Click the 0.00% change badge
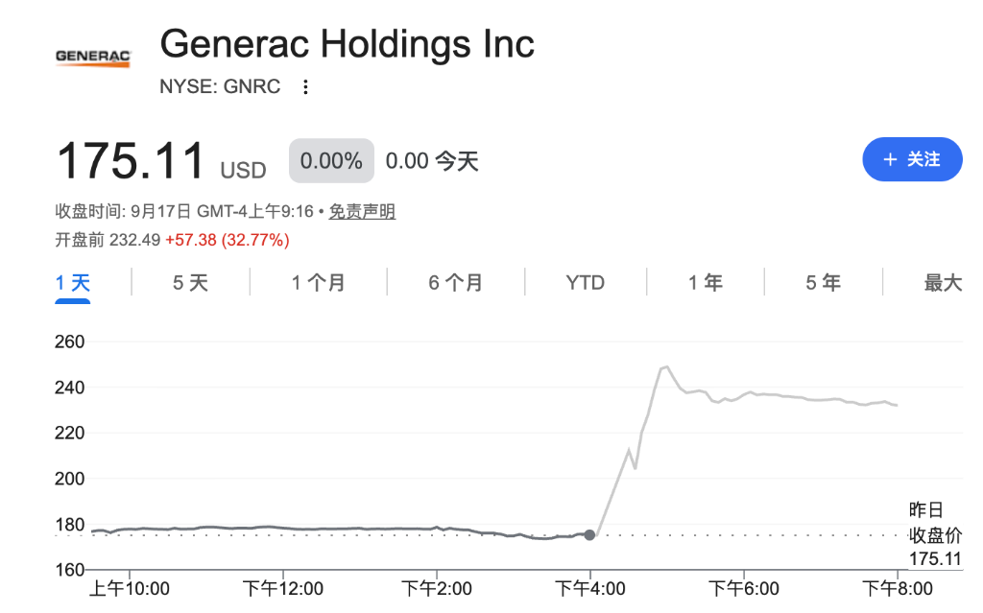This screenshot has height=613, width=983. [331, 160]
